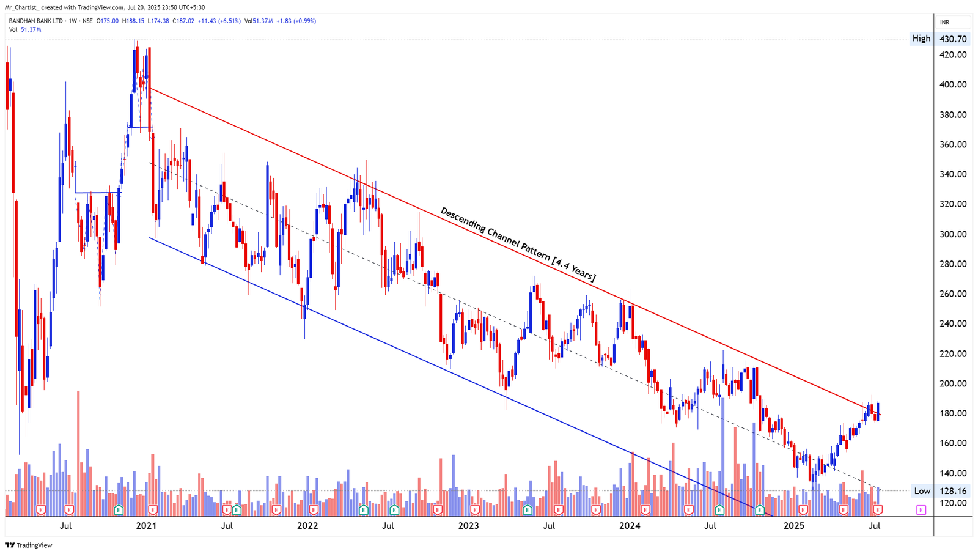The width and height of the screenshot is (978, 554).
Task: Click the 2023 label on the time axis
Action: pos(469,525)
